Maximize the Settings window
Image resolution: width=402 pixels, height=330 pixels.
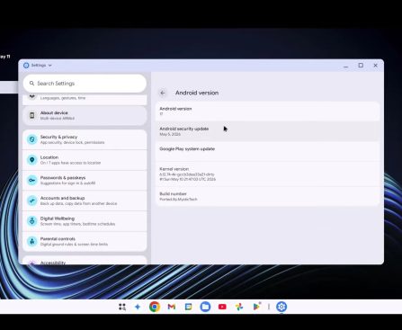(x=361, y=66)
